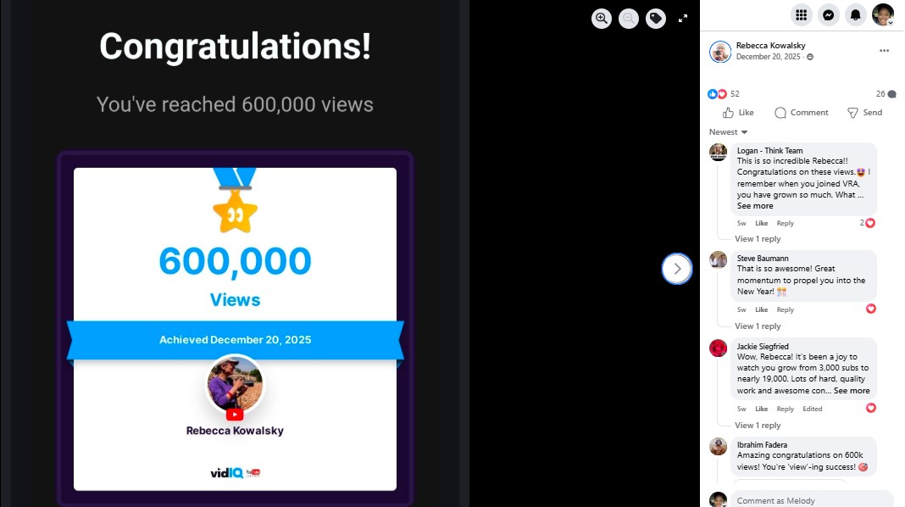Click the Send button on the post

864,113
